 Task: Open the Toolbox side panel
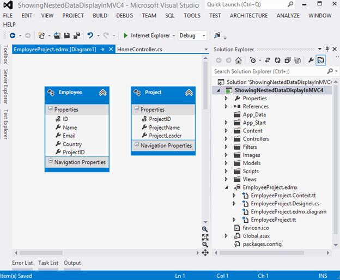[5, 54]
